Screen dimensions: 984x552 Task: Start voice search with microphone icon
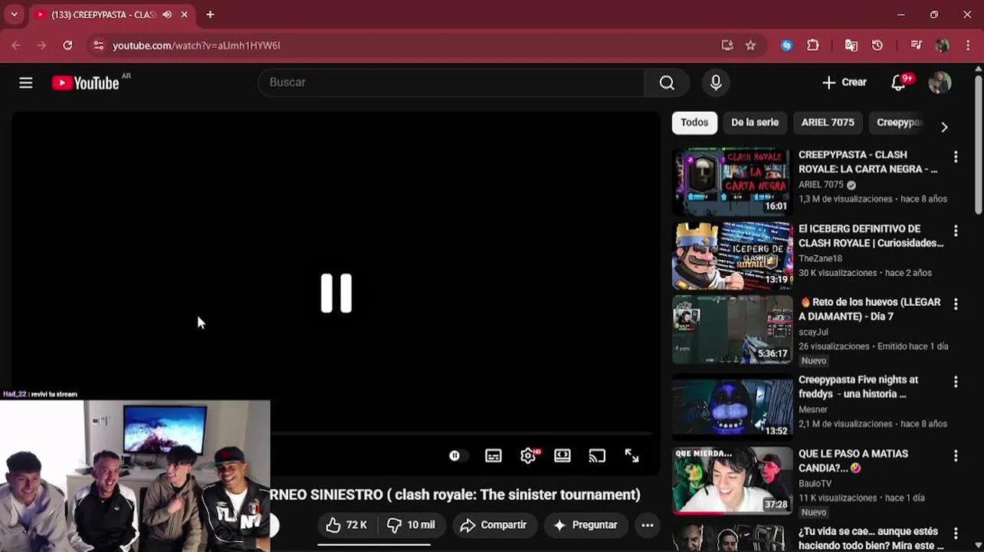pyautogui.click(x=716, y=83)
